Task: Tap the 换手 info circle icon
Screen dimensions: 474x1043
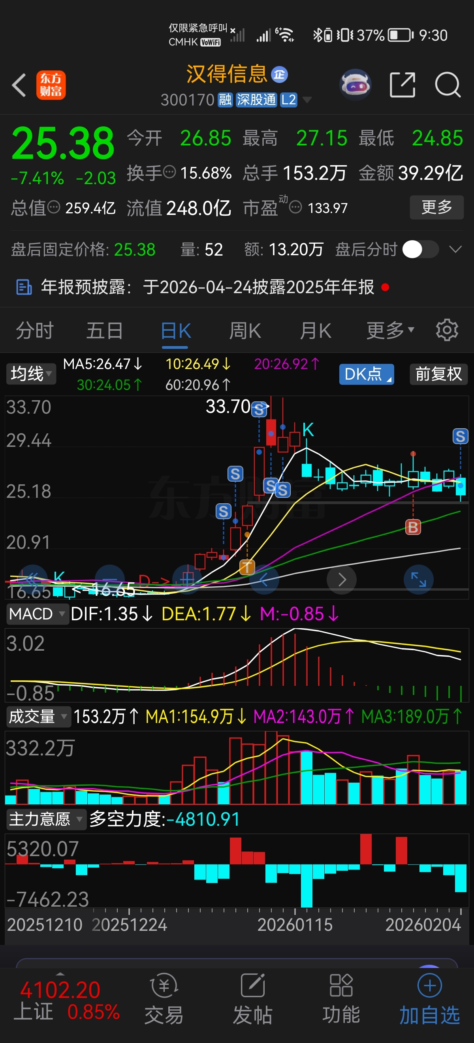Action: tap(169, 172)
